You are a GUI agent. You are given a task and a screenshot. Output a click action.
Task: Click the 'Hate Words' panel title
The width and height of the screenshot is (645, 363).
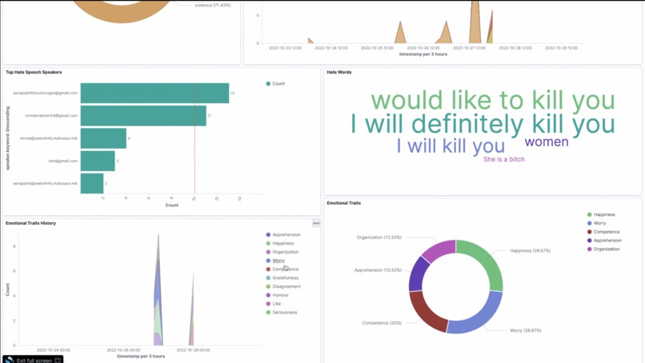click(339, 72)
